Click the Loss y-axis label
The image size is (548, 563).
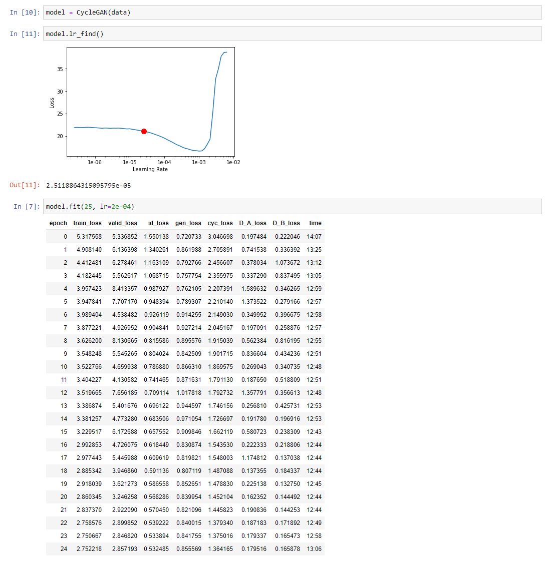pos(52,103)
